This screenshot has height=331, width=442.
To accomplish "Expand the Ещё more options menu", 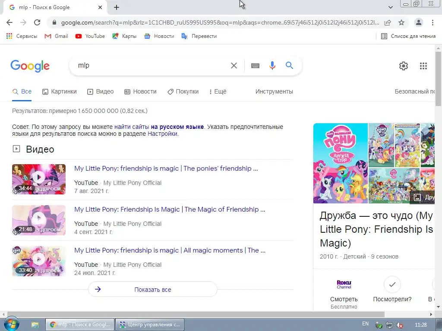I will coord(218,91).
